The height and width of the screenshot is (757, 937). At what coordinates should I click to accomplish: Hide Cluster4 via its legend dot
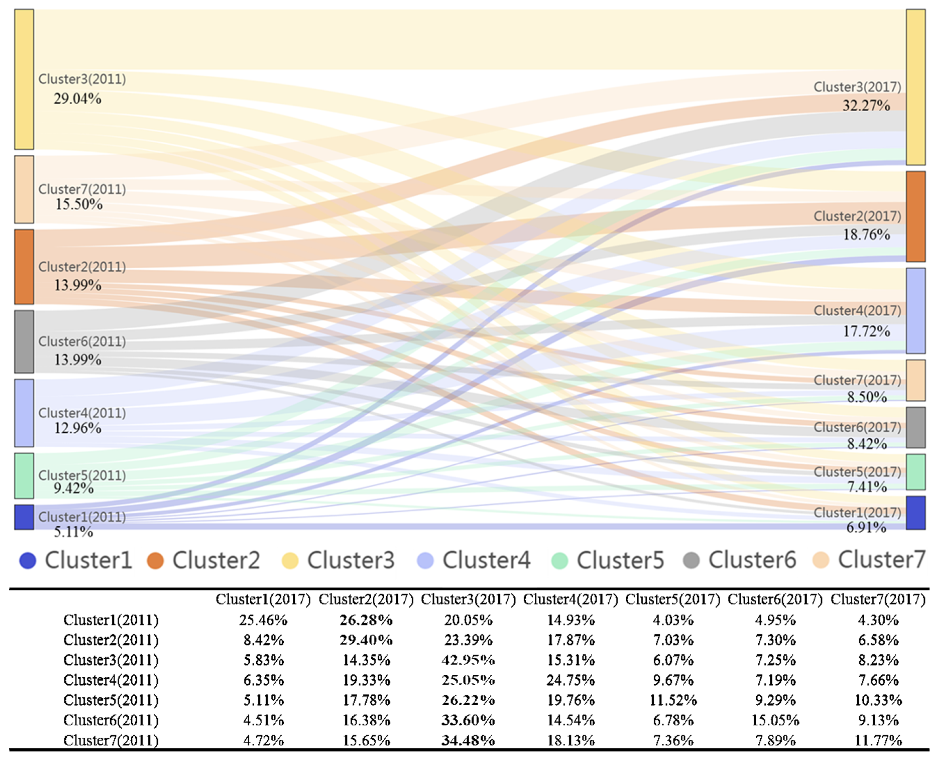coord(425,560)
